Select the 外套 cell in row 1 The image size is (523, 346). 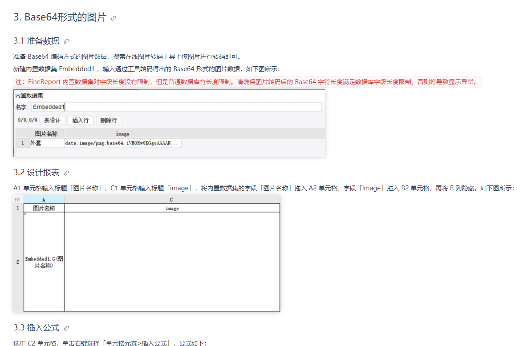(47, 143)
